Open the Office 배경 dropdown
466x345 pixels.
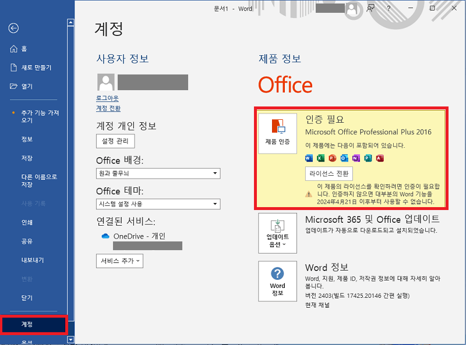pos(215,173)
